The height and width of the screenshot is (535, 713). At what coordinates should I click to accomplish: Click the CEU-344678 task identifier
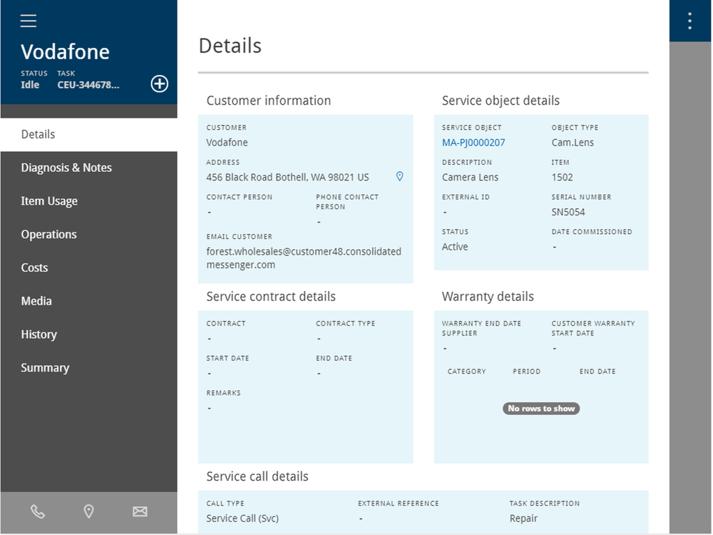click(88, 85)
